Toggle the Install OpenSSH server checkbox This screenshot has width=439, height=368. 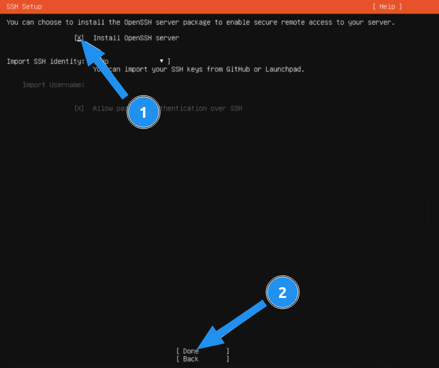(x=79, y=38)
